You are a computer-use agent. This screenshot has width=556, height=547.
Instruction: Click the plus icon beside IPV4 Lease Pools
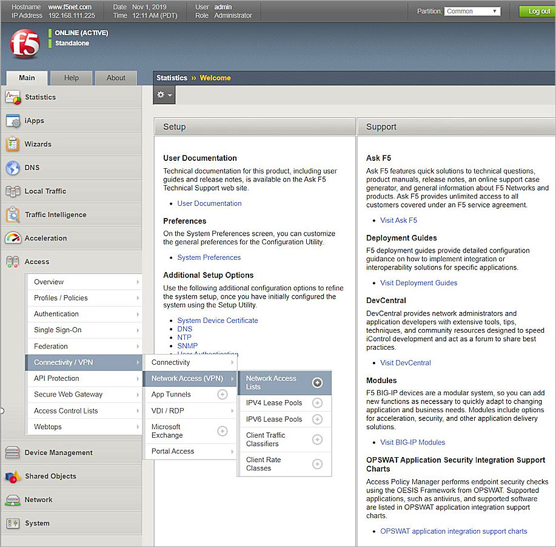point(317,403)
